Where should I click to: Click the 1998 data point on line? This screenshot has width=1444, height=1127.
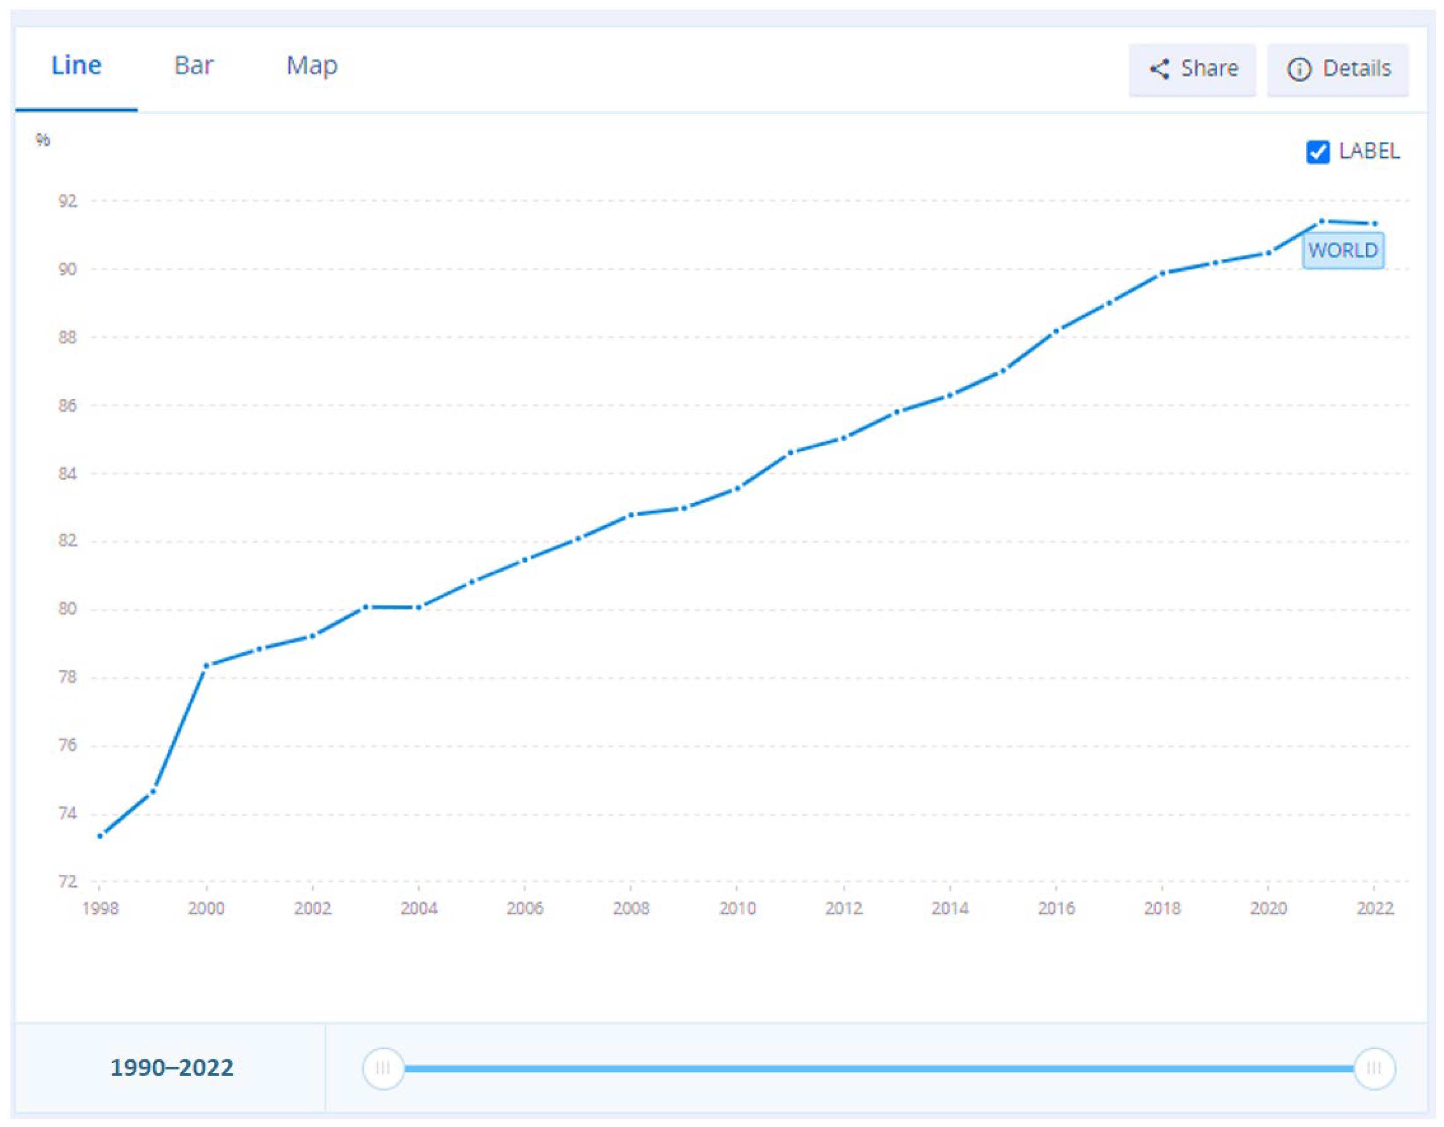point(100,836)
